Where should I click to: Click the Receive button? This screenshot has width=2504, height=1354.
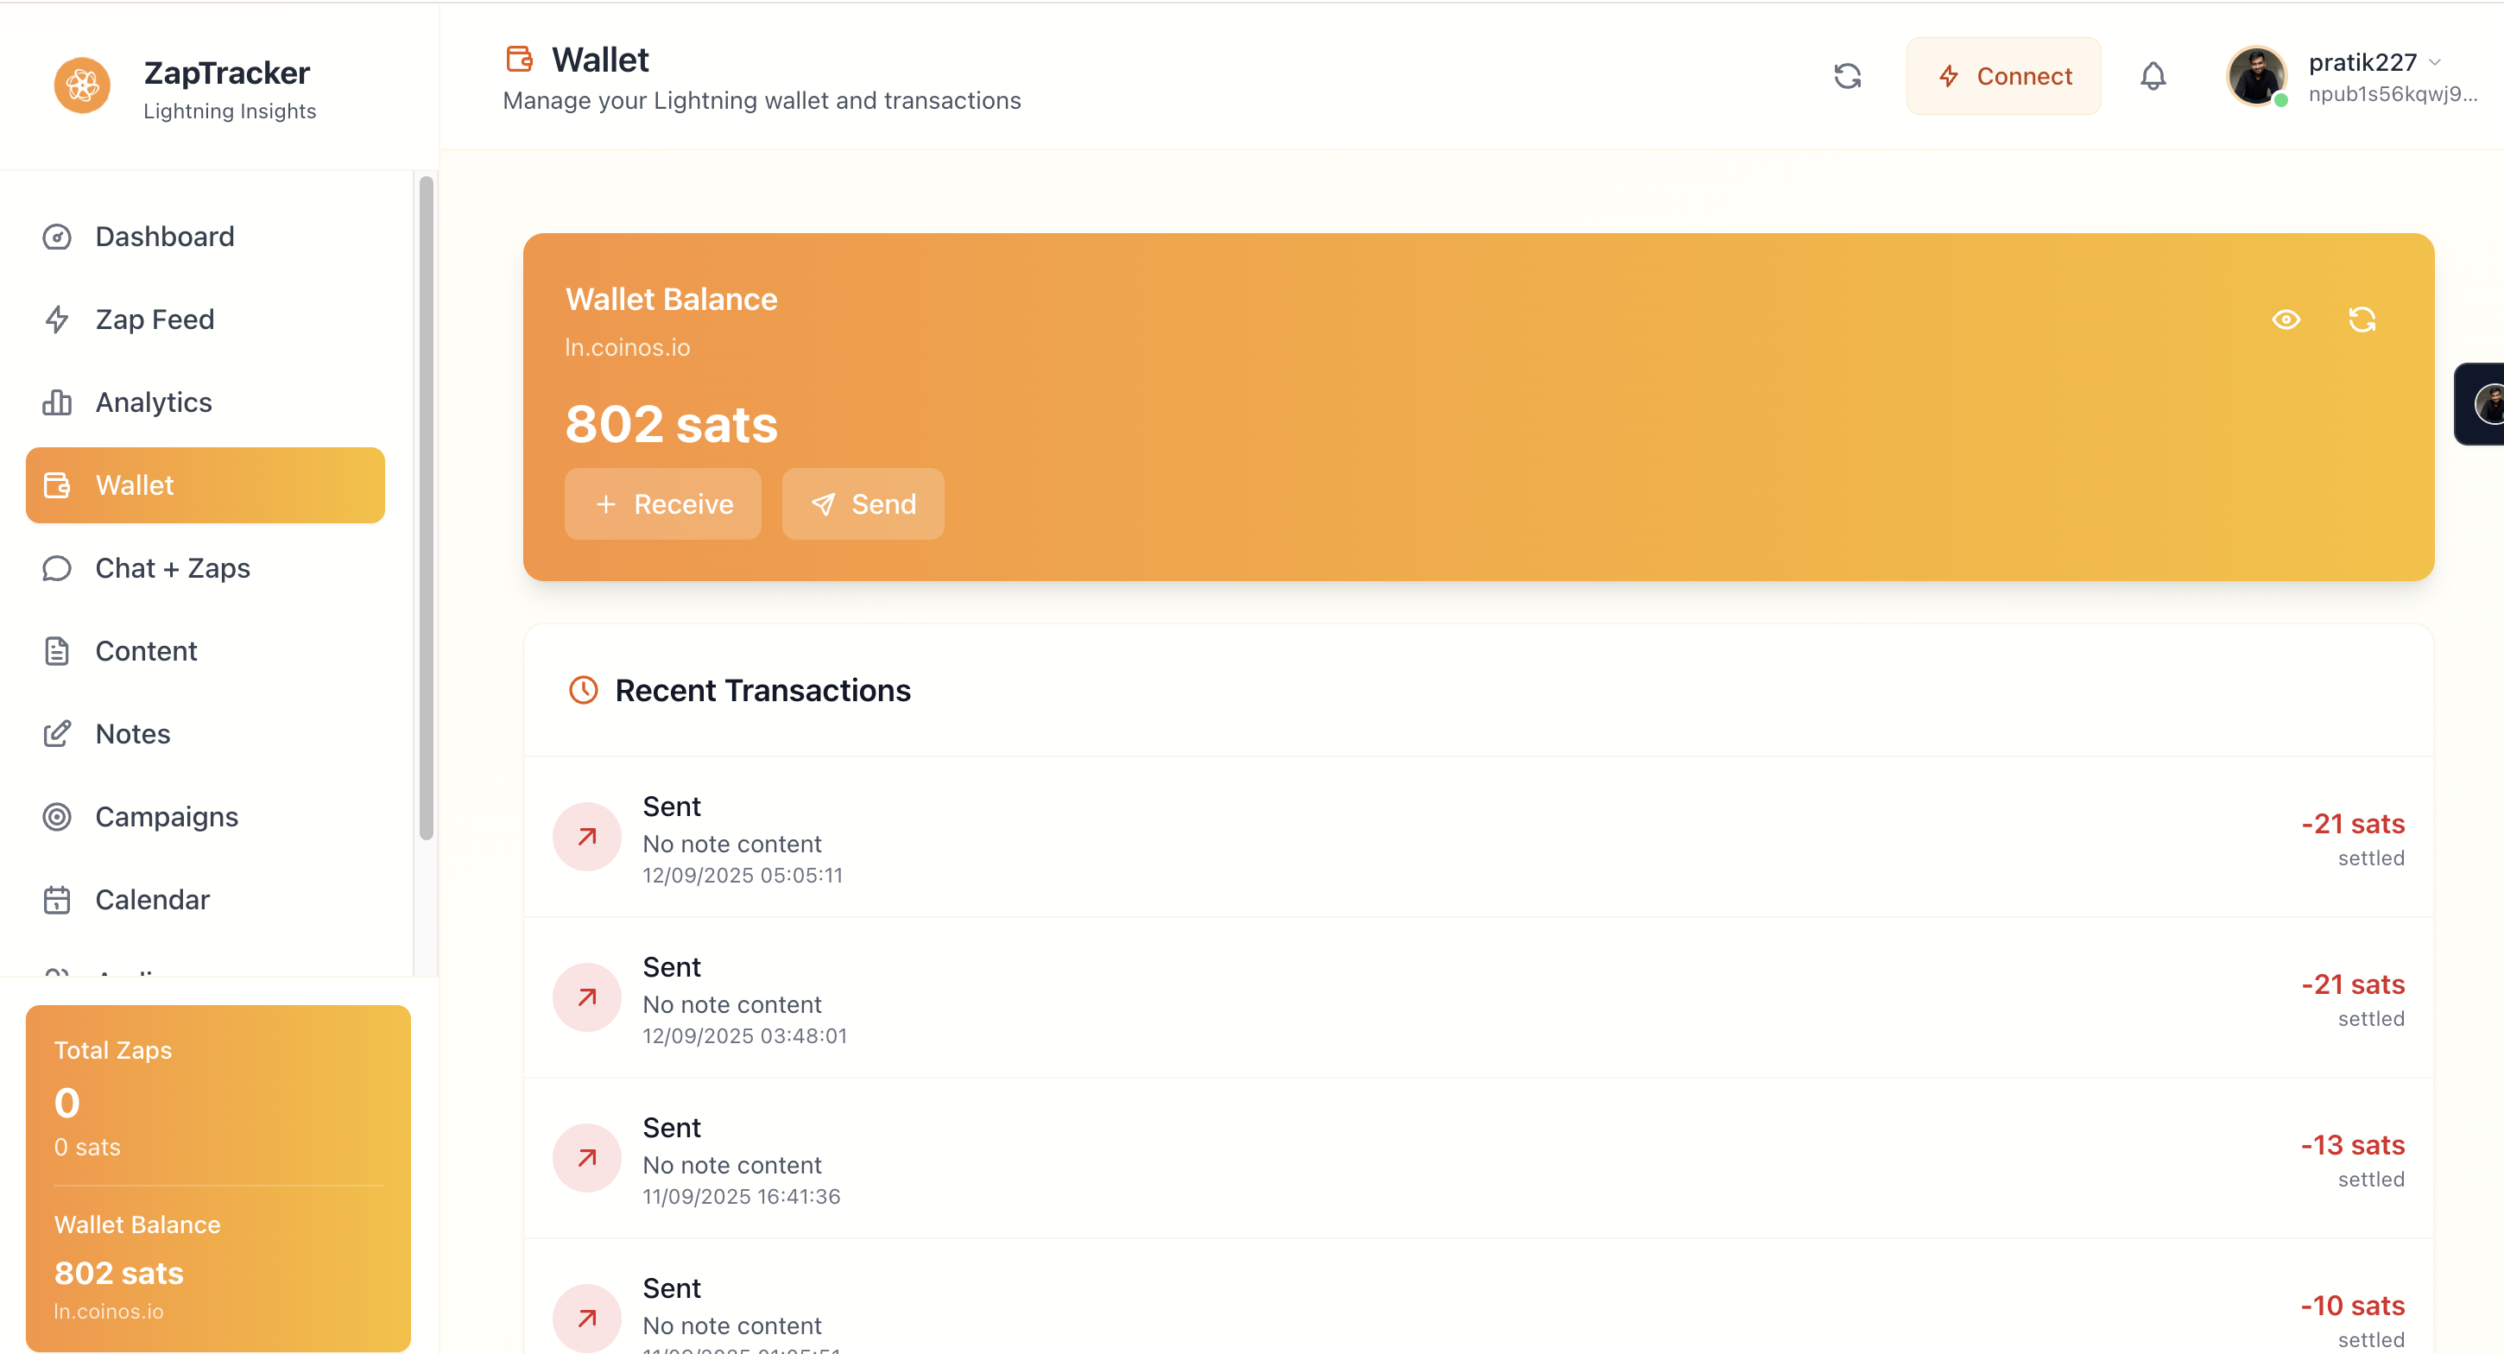663,504
